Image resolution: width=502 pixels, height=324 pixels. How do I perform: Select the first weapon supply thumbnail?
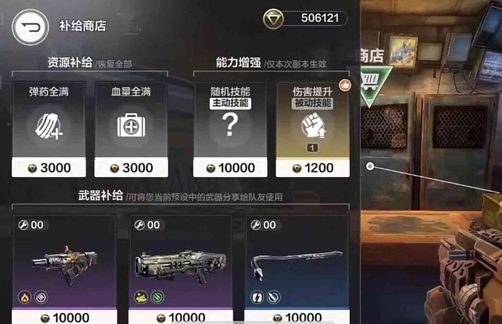coord(65,265)
